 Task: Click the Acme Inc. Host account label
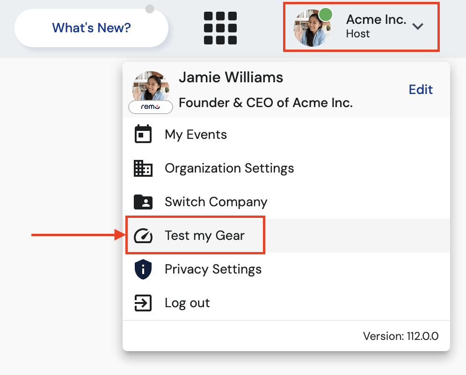click(x=376, y=26)
